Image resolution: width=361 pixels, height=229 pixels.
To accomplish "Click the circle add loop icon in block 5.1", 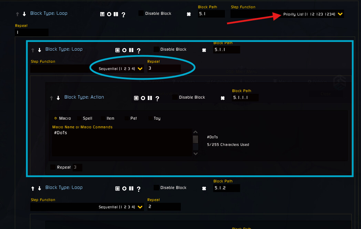I will click(109, 14).
